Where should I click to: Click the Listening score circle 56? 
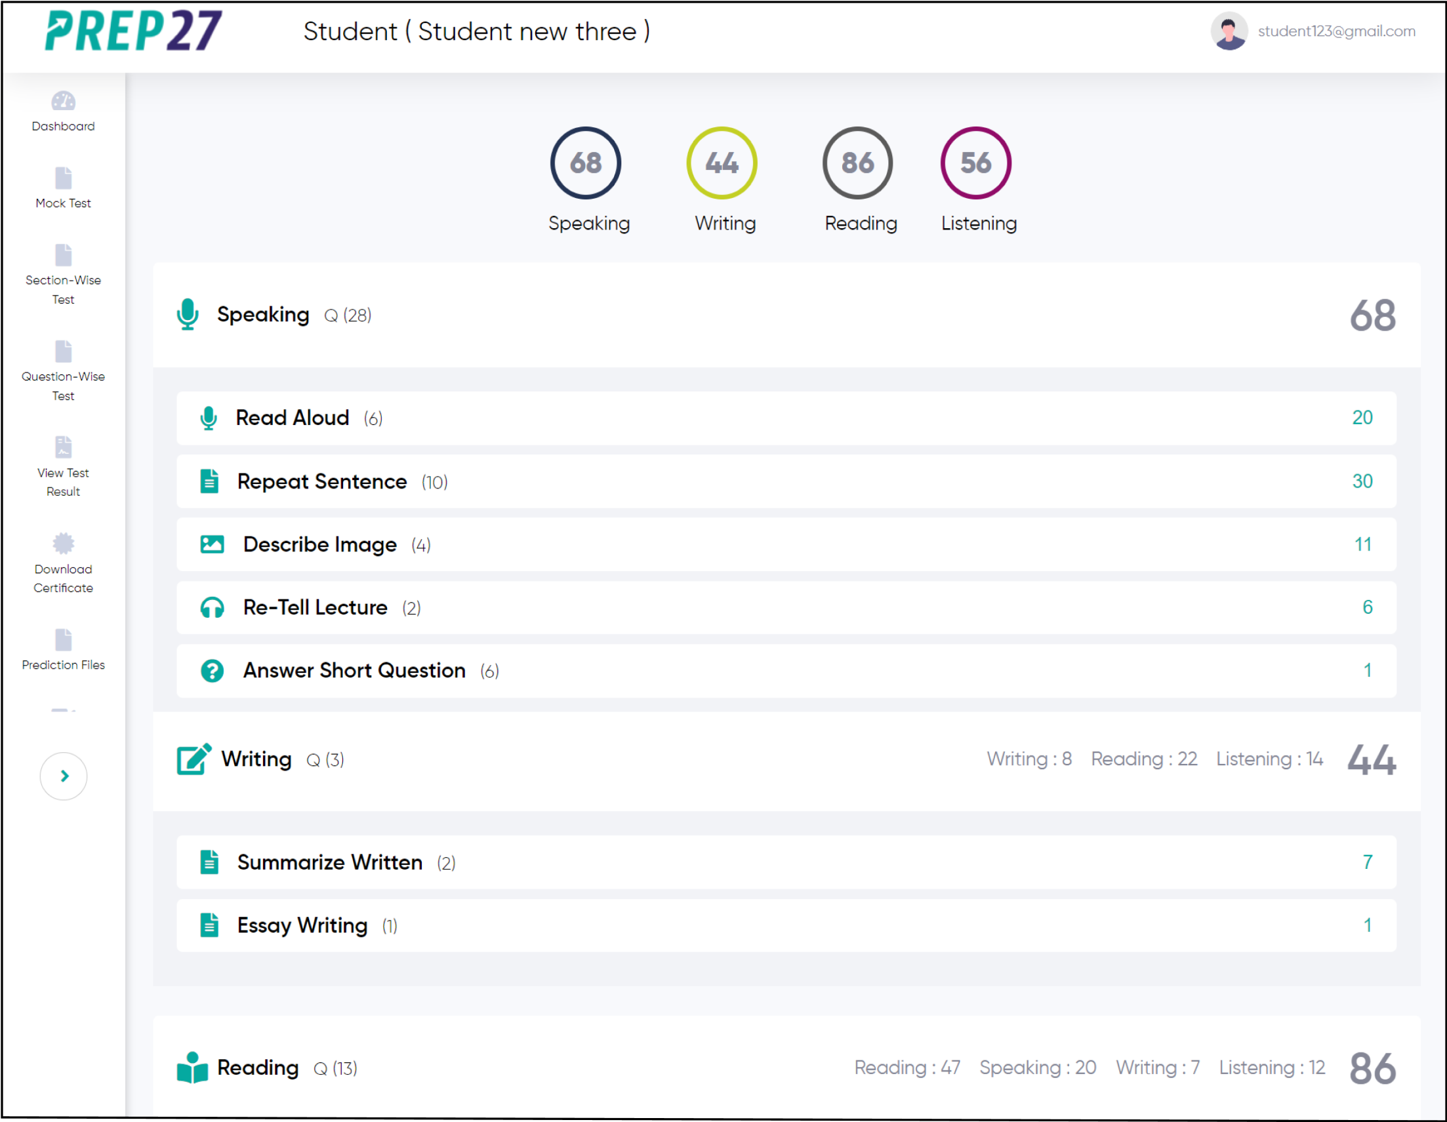(x=975, y=163)
